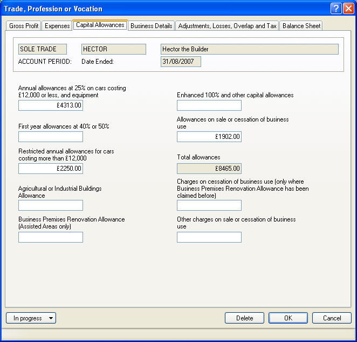Click the Help question mark icon

[x=336, y=9]
